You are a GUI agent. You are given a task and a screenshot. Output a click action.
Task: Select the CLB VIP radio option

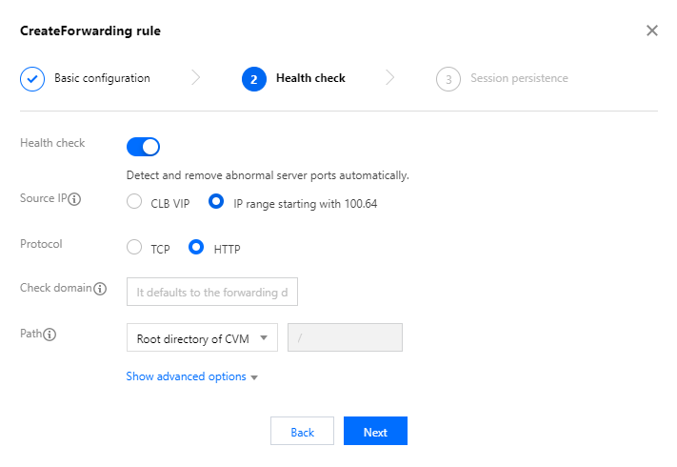tap(134, 202)
